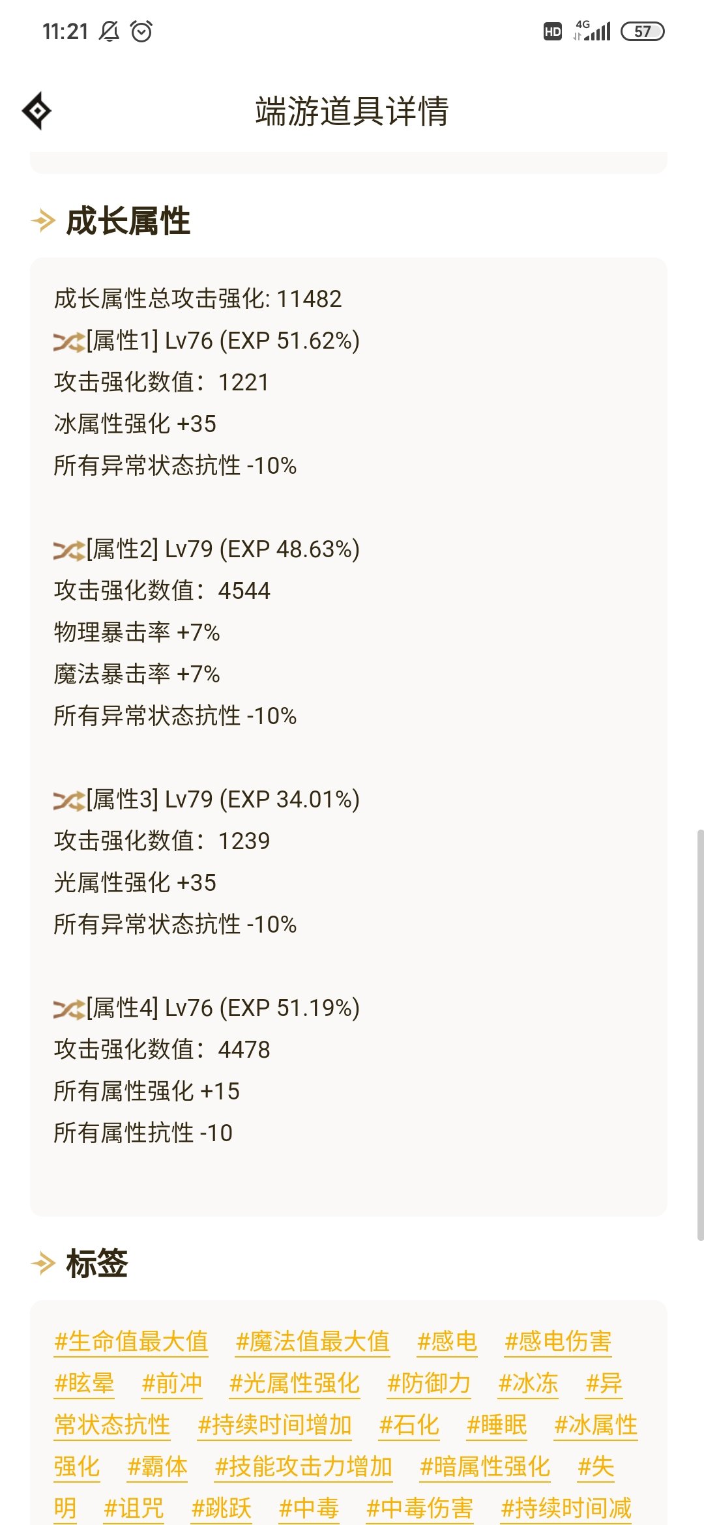Open the #生命值最大值 tag
The image size is (704, 1525).
(131, 1341)
